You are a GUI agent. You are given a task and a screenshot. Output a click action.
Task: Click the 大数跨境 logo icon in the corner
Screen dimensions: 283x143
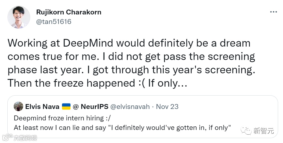pos(7,136)
